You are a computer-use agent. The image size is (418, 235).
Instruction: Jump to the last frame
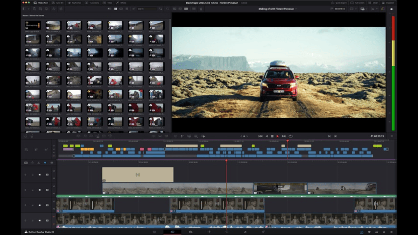284,136
